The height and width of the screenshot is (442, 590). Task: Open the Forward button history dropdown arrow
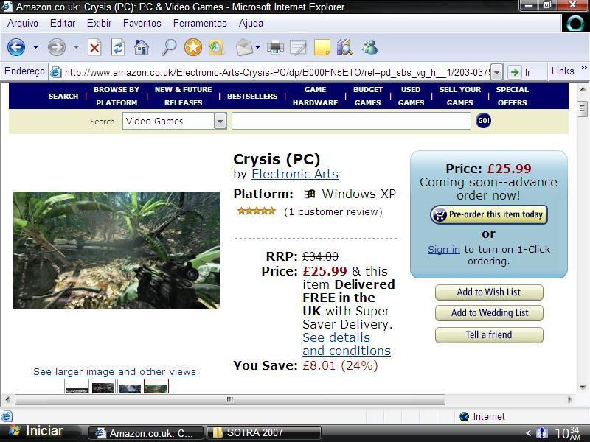[x=76, y=47]
